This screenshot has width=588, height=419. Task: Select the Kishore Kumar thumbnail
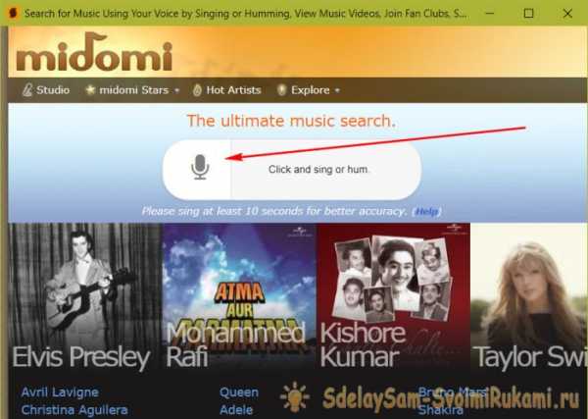click(393, 296)
